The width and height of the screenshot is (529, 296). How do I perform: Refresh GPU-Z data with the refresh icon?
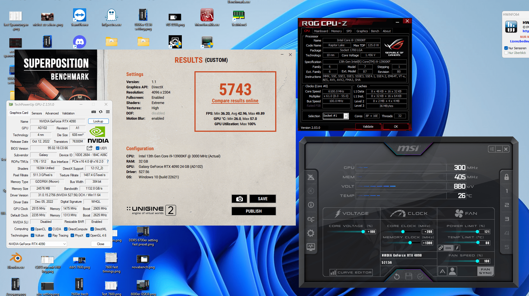pyautogui.click(x=101, y=112)
